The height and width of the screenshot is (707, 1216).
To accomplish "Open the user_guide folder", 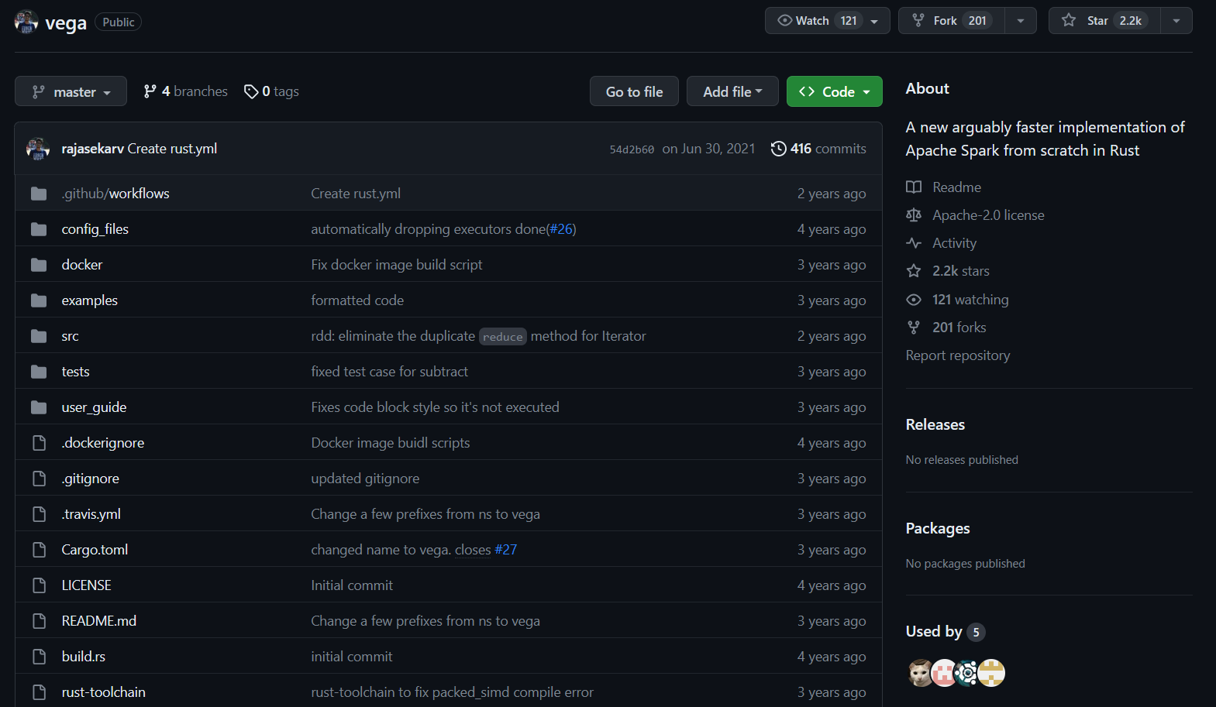I will tap(94, 407).
